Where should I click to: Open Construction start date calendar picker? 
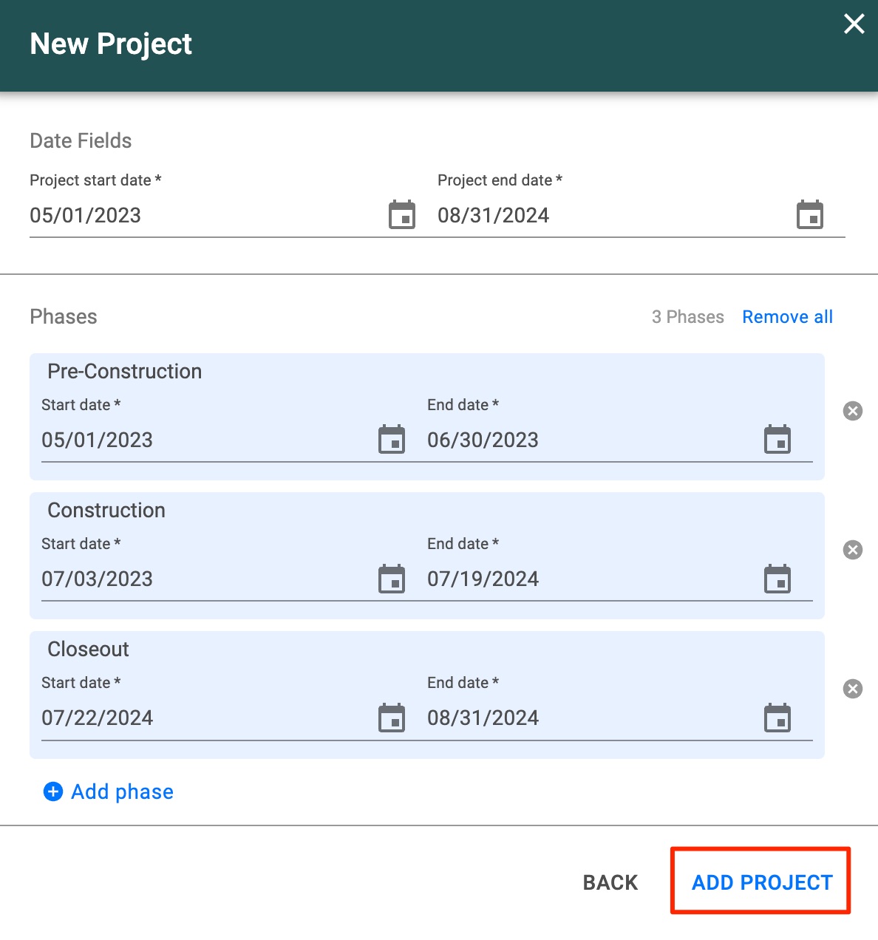[x=392, y=579]
